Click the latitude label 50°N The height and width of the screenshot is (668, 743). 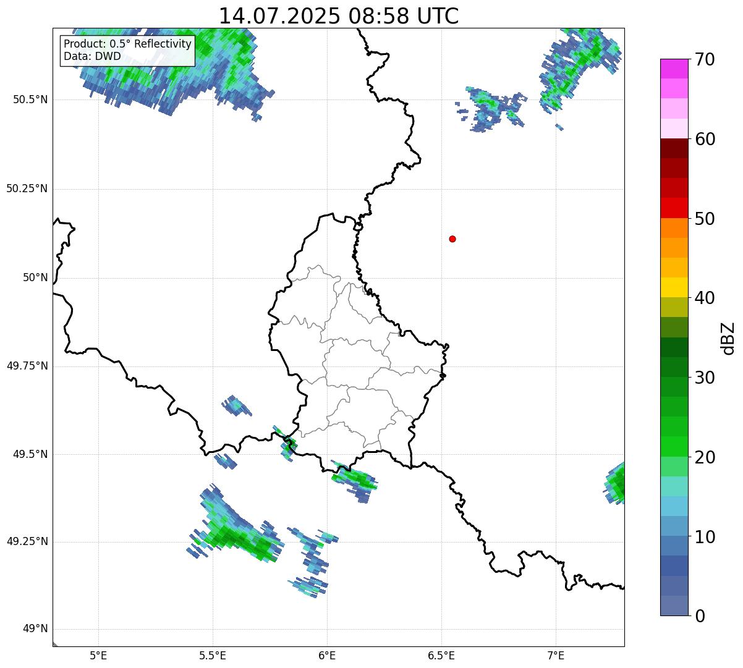35,277
